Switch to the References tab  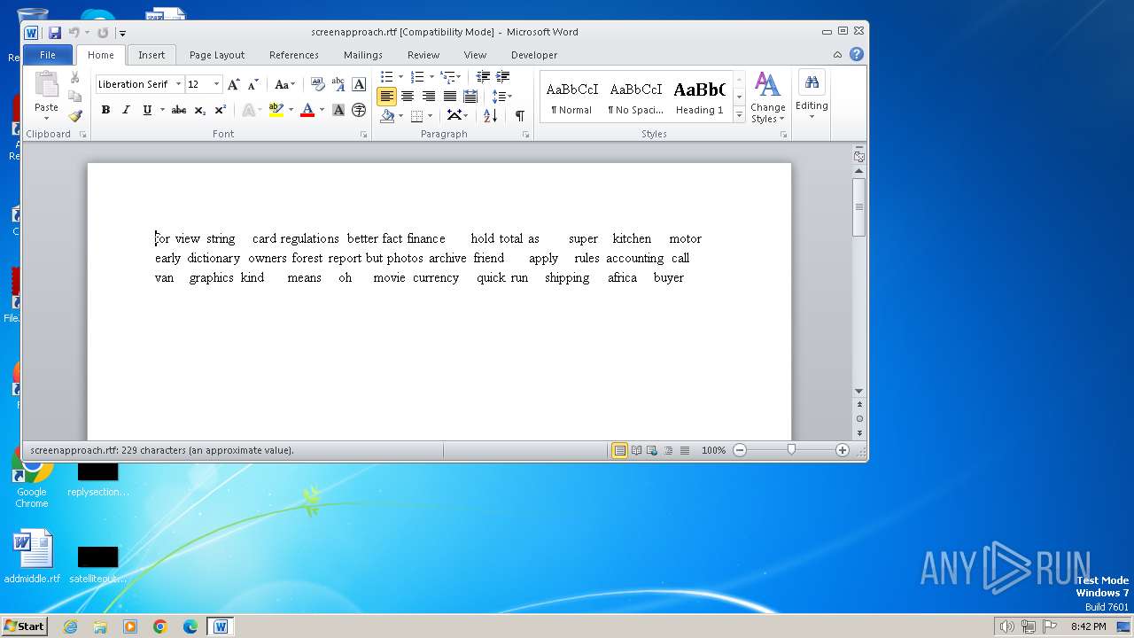(294, 55)
